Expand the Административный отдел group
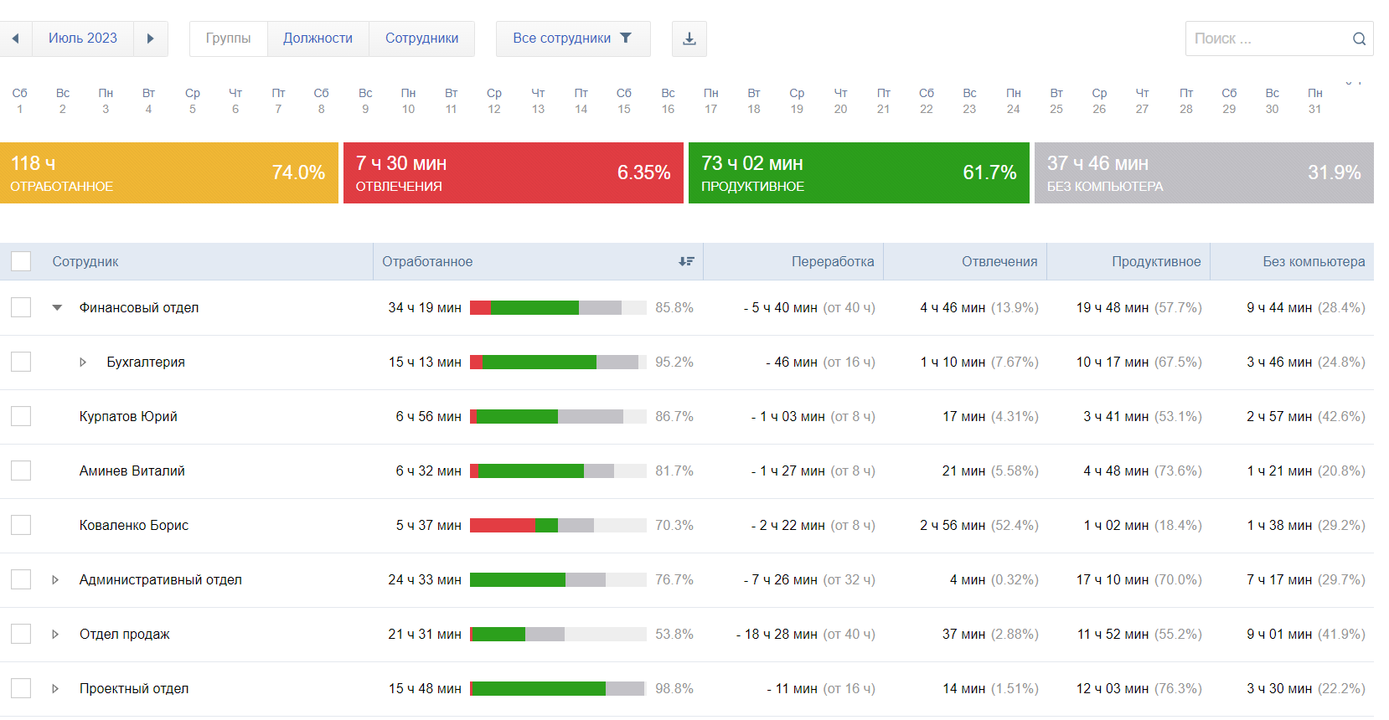The image size is (1389, 720). coord(55,579)
